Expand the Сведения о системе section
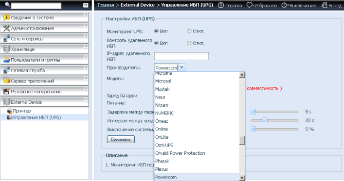 86,15
